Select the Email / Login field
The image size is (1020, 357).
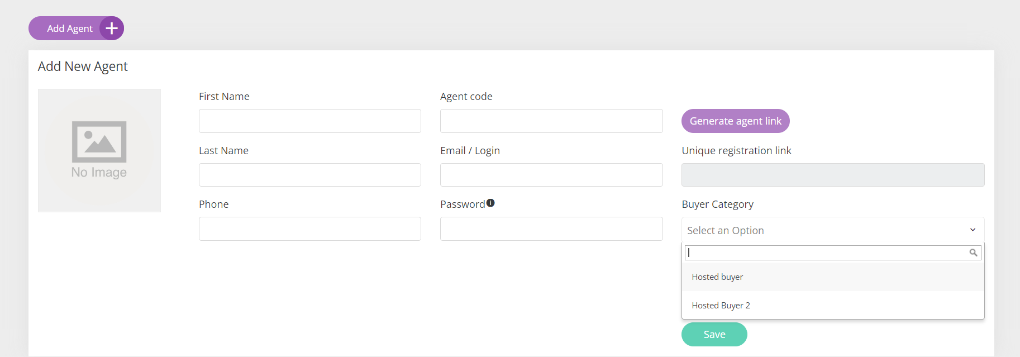(551, 175)
